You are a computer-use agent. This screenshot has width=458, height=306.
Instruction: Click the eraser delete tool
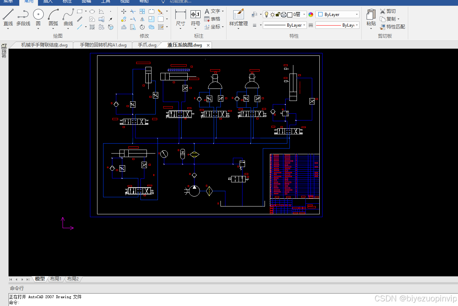coord(160,11)
